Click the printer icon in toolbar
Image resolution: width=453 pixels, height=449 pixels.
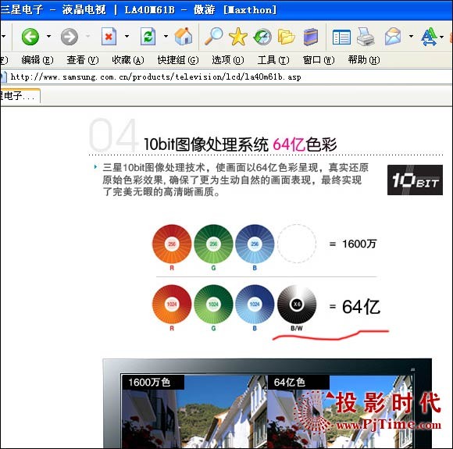point(366,37)
